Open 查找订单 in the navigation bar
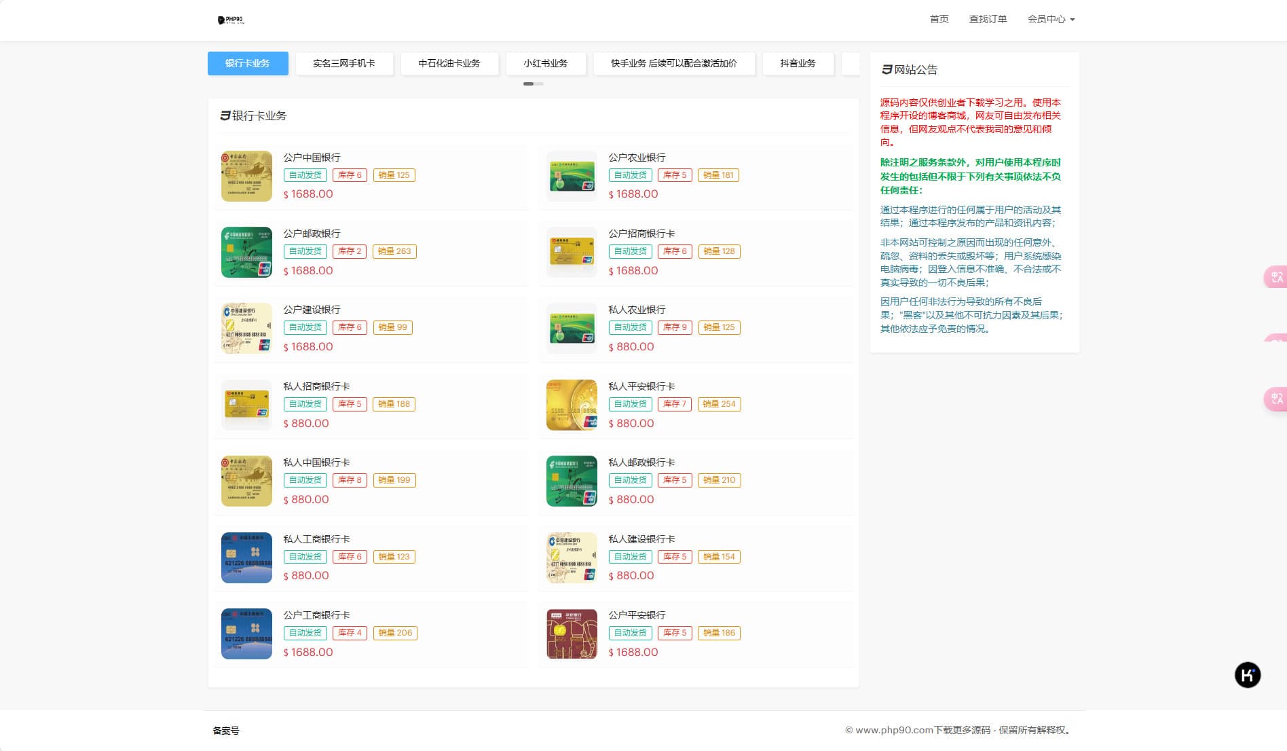The image size is (1287, 751). coord(988,19)
